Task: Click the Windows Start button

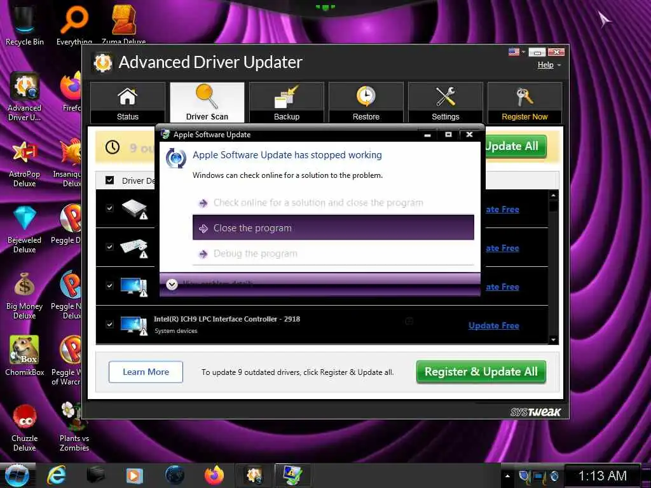Action: 17,475
